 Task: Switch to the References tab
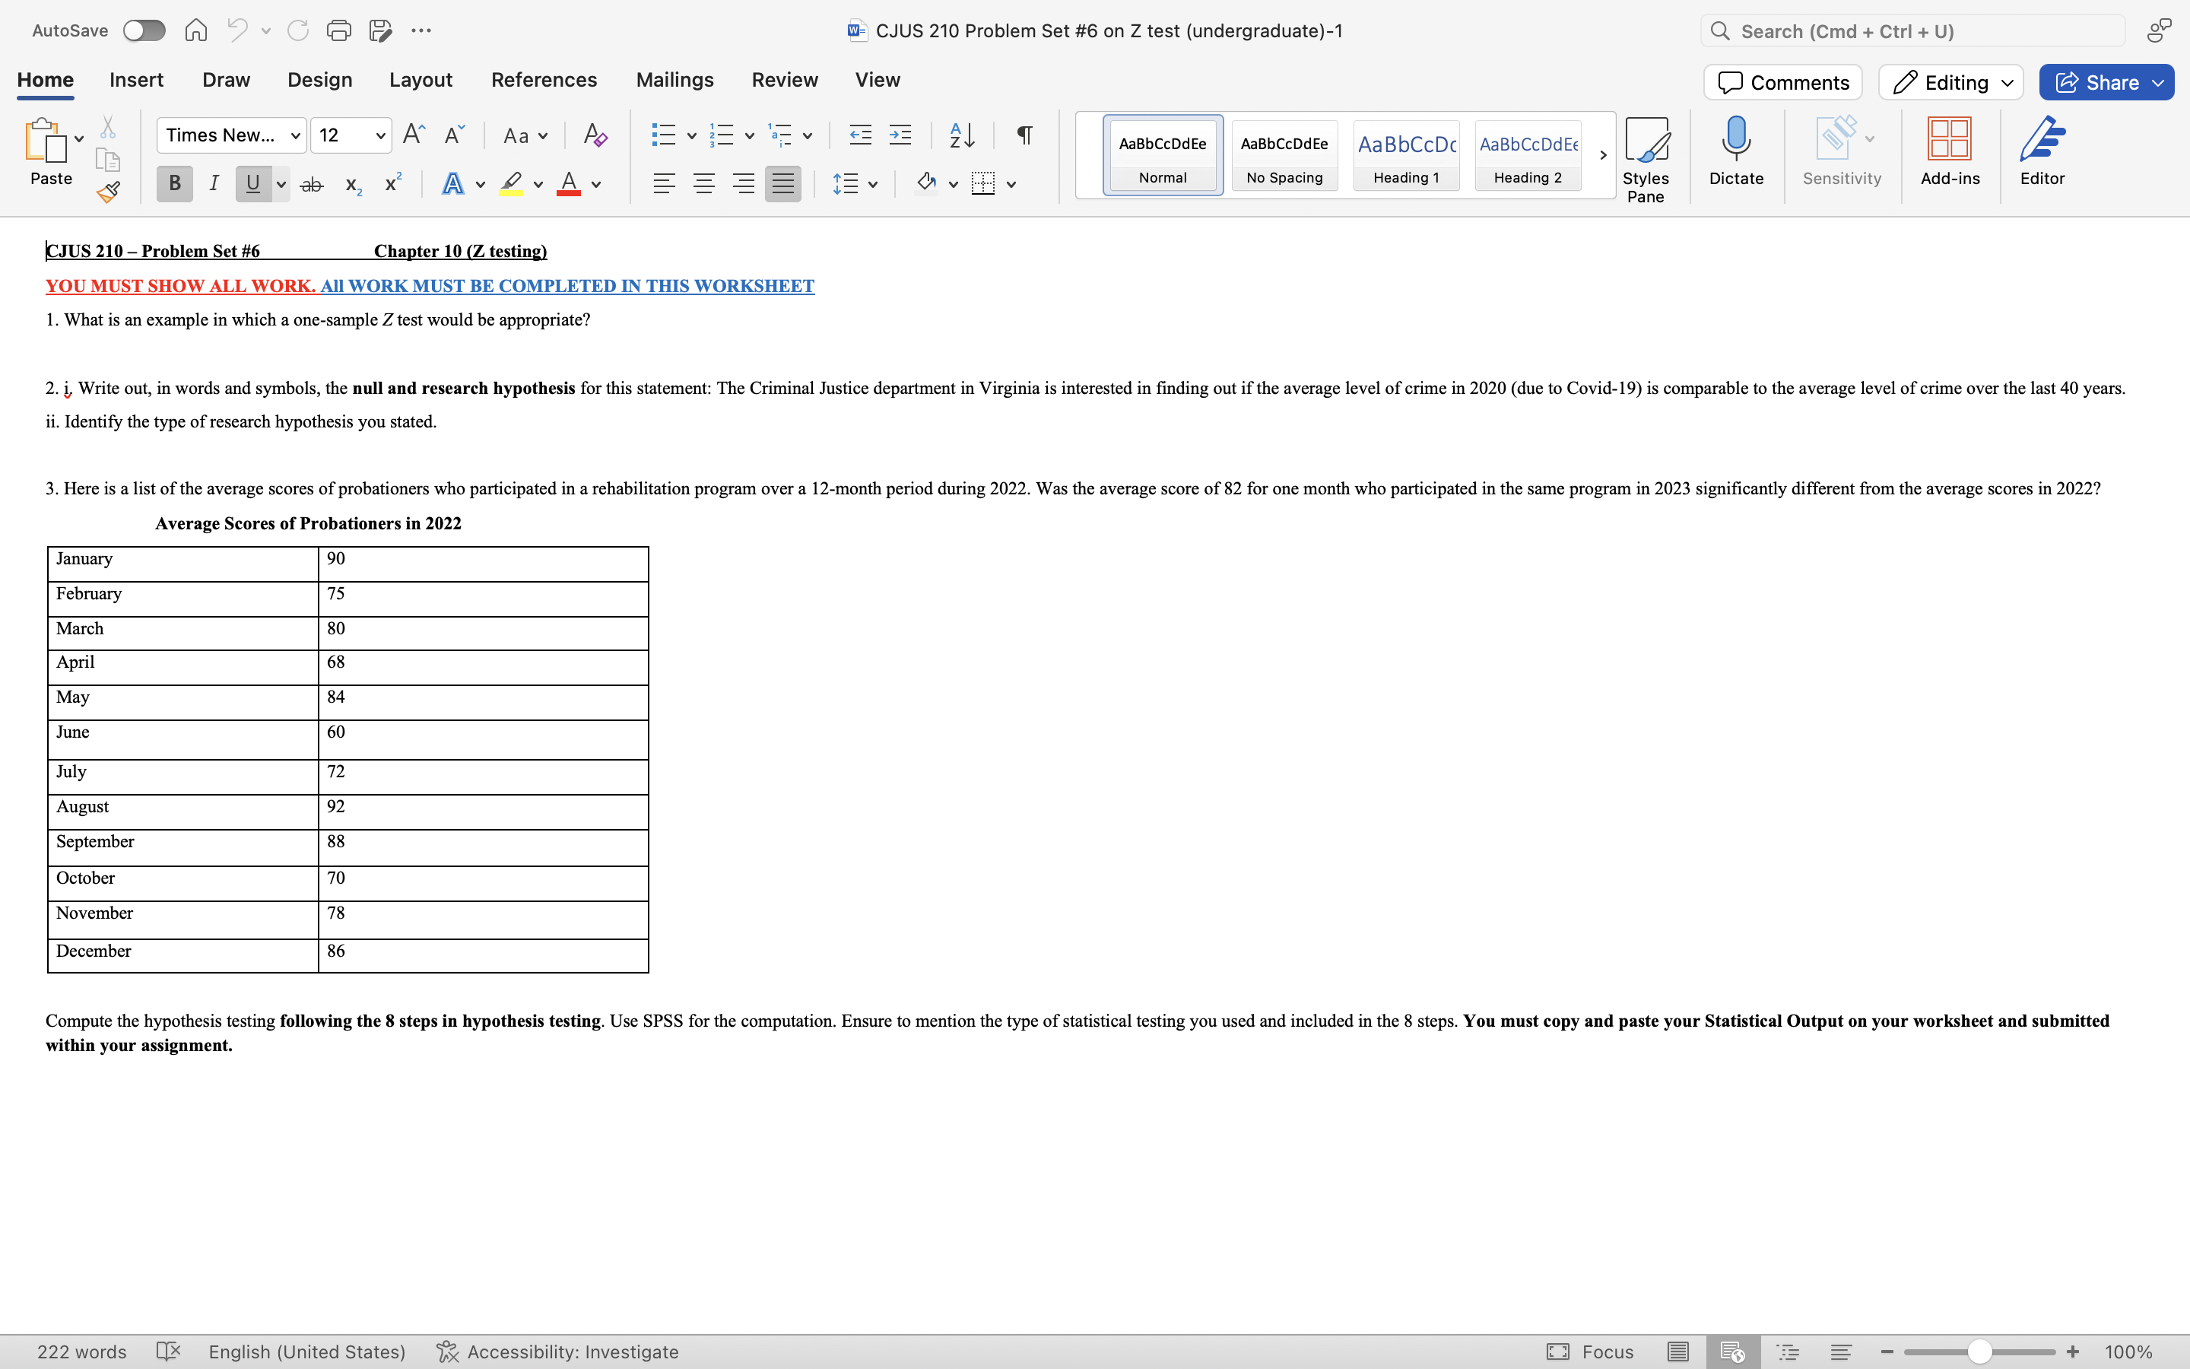point(543,80)
